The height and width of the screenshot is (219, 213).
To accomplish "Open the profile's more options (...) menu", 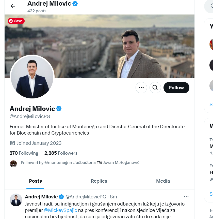I will pyautogui.click(x=141, y=87).
